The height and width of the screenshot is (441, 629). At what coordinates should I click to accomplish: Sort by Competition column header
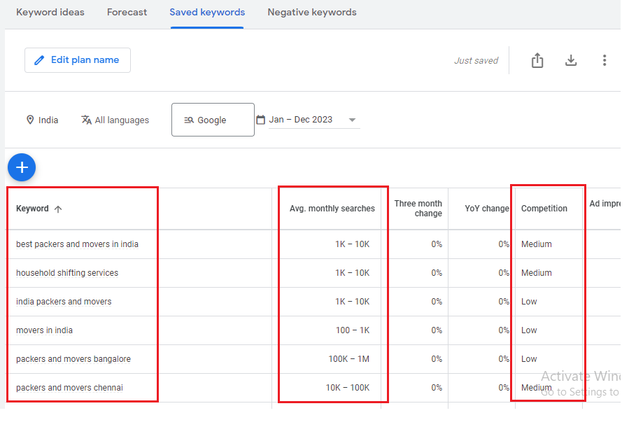544,209
